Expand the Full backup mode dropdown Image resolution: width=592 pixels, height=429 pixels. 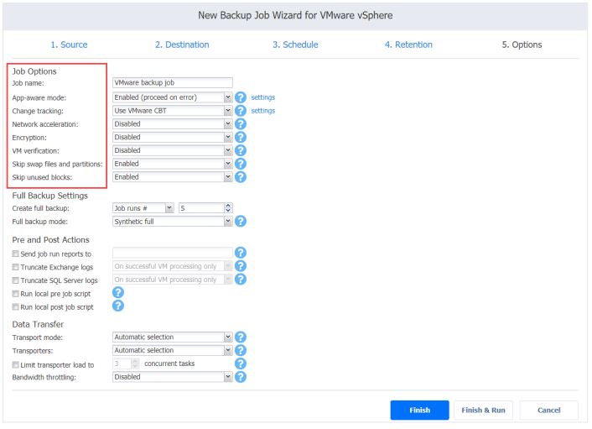[172, 222]
